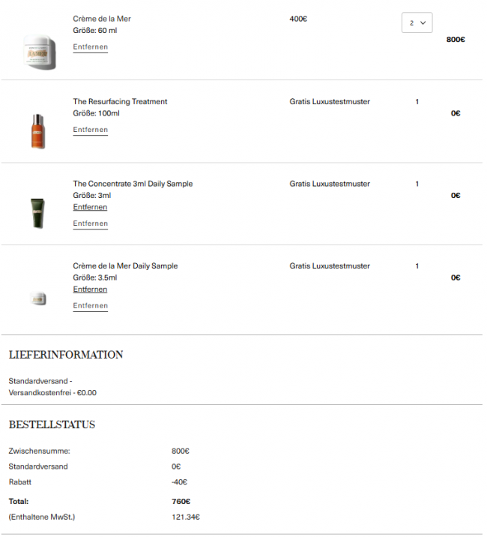Click the Versandkostenfrei shipping text
The image size is (487, 537).
[52, 392]
